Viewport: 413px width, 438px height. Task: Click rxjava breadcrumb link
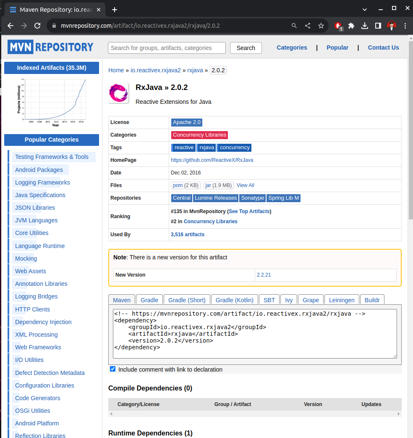(x=195, y=70)
